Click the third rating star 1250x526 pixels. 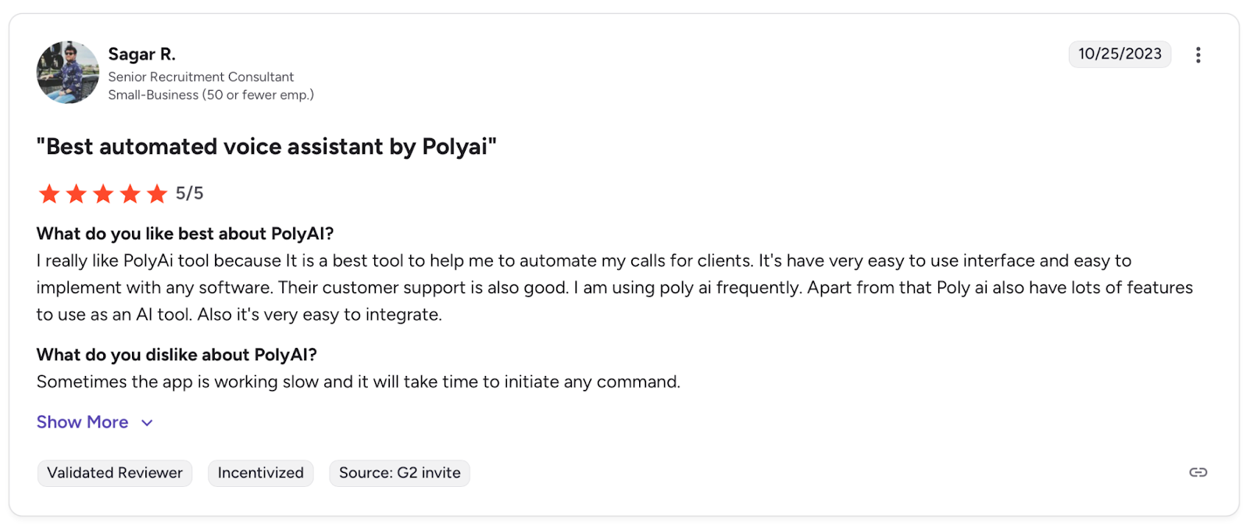(103, 194)
